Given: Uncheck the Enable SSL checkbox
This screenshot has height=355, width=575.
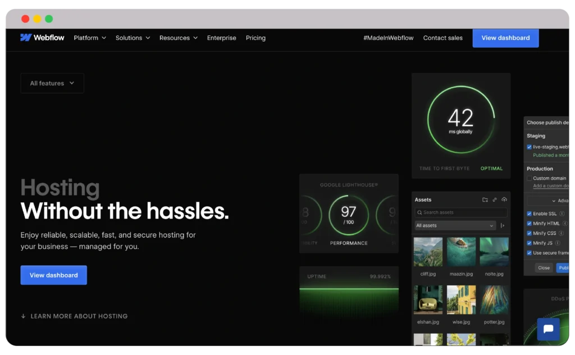Looking at the screenshot, I should point(530,214).
